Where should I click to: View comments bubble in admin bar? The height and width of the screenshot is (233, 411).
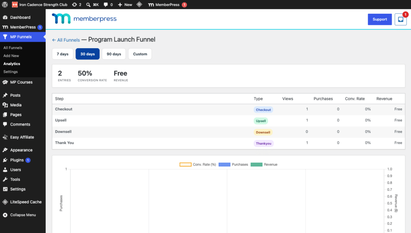click(x=108, y=4)
